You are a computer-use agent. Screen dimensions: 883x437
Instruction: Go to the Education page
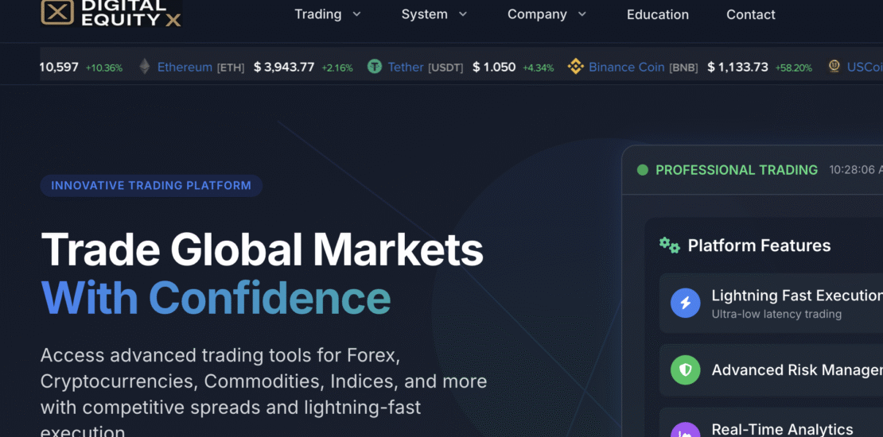657,14
